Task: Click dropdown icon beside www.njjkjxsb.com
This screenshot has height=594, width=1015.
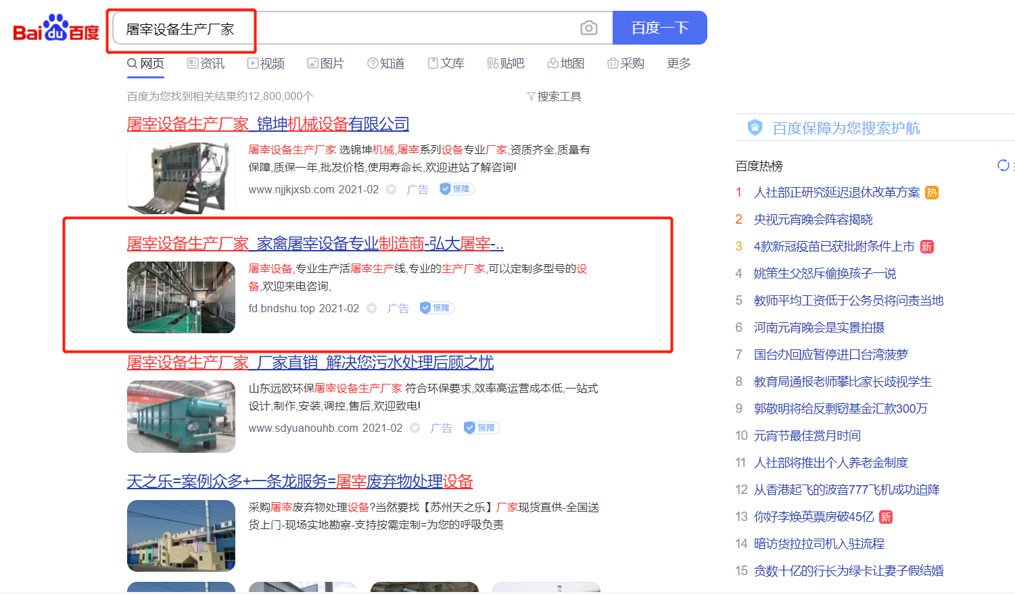Action: tap(391, 190)
